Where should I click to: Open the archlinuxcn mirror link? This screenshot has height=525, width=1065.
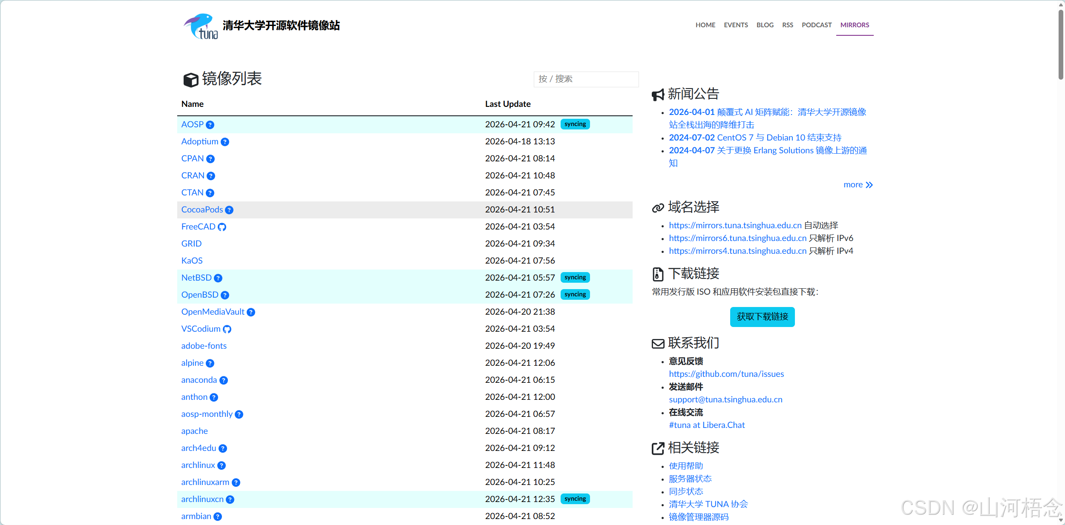point(202,499)
